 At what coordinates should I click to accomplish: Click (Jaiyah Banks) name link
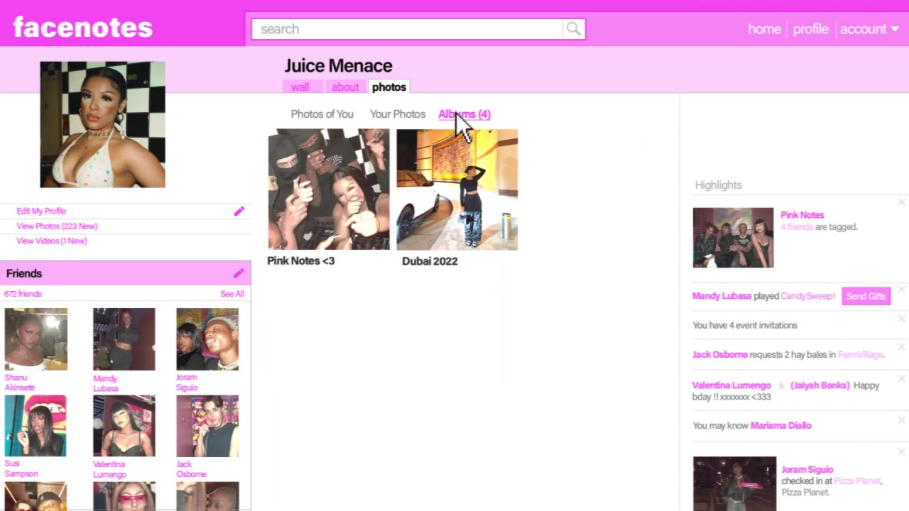(820, 385)
